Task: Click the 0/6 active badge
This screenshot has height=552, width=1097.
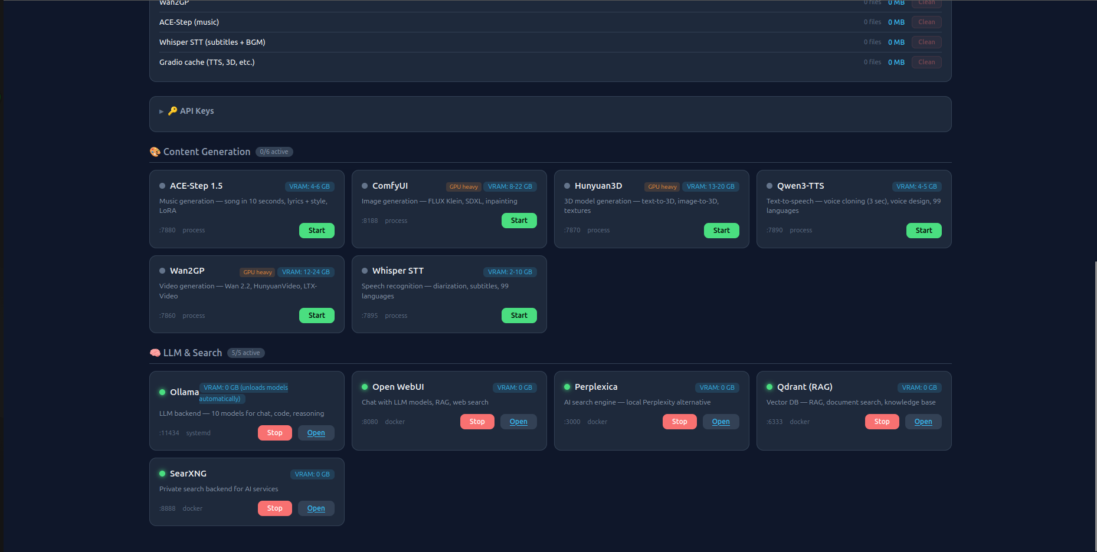Action: [274, 152]
